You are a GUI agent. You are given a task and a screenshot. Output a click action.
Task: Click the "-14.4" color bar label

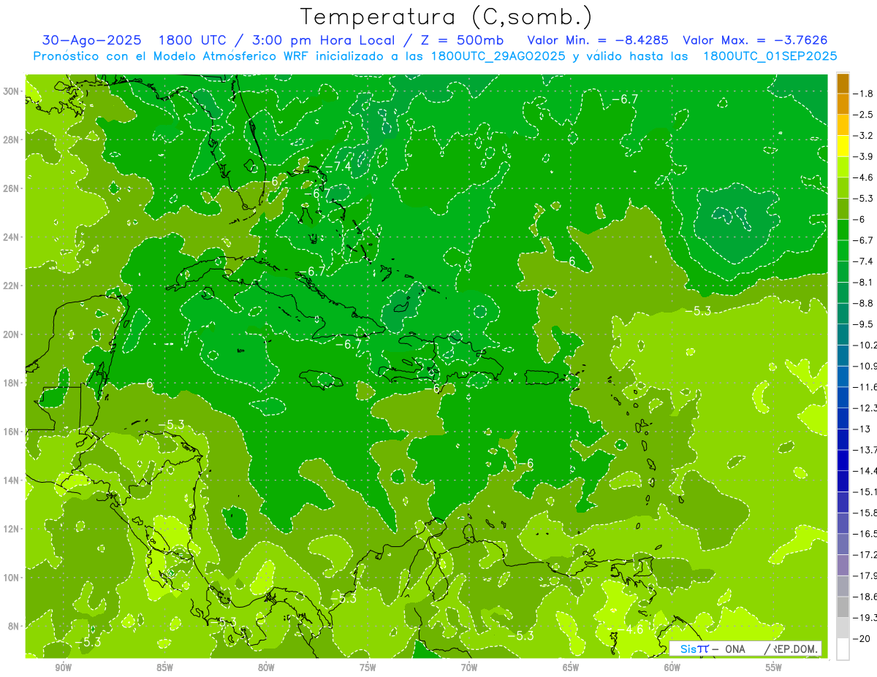pyautogui.click(x=865, y=471)
